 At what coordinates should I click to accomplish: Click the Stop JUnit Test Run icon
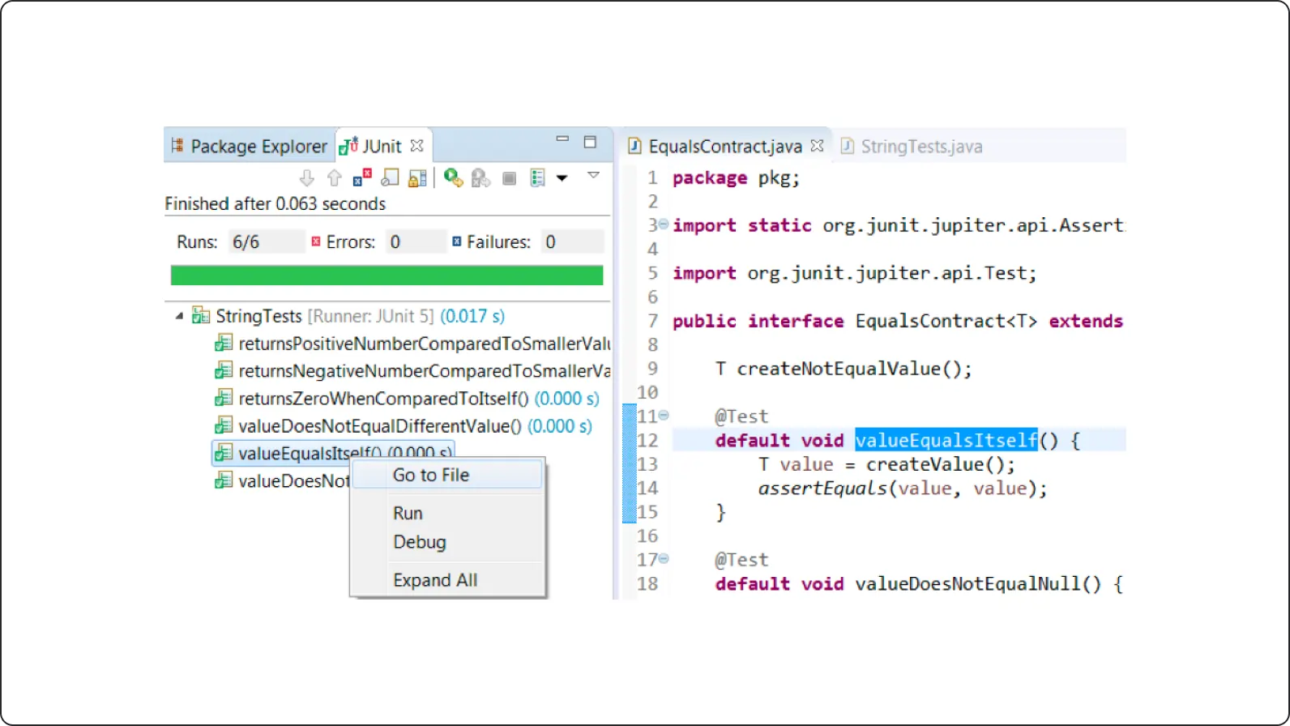pos(509,178)
